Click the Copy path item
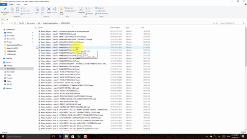Image resolution: width=247 pixels, height=139 pixels. [x=25, y=11]
